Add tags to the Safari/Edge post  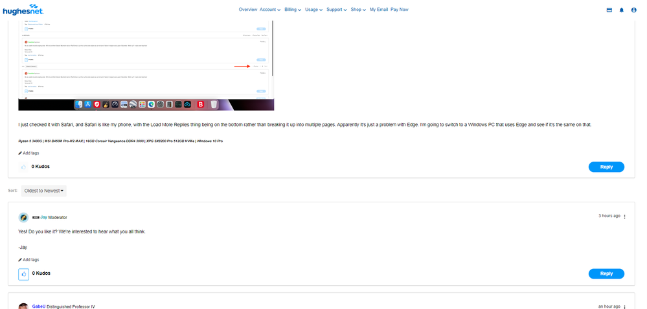coord(29,153)
